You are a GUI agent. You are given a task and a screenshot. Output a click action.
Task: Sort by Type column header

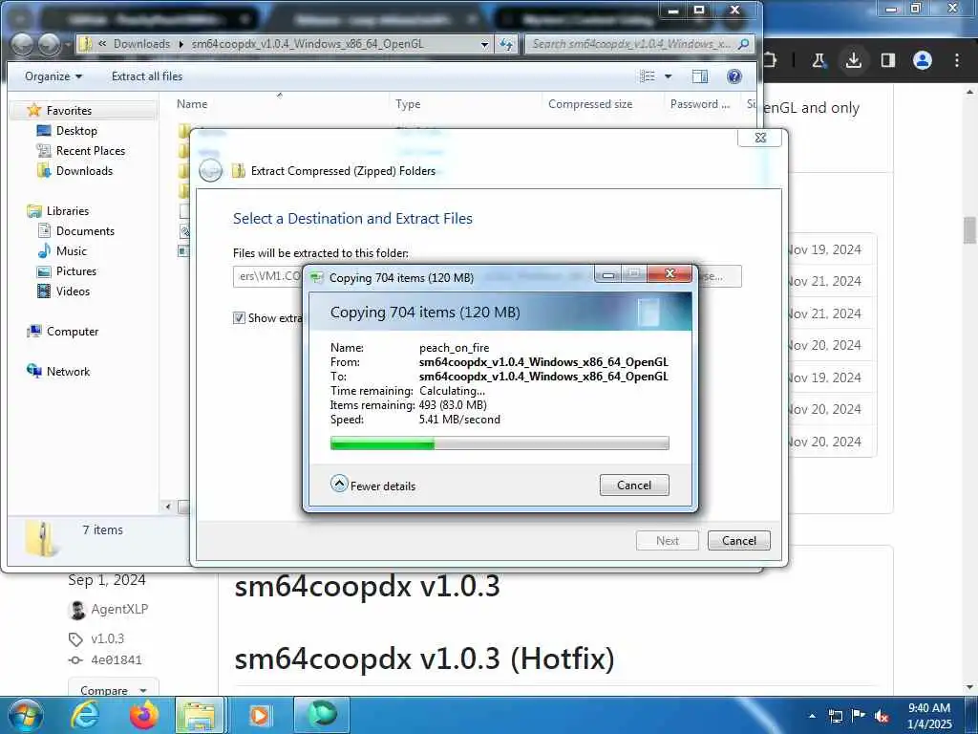pyautogui.click(x=465, y=104)
